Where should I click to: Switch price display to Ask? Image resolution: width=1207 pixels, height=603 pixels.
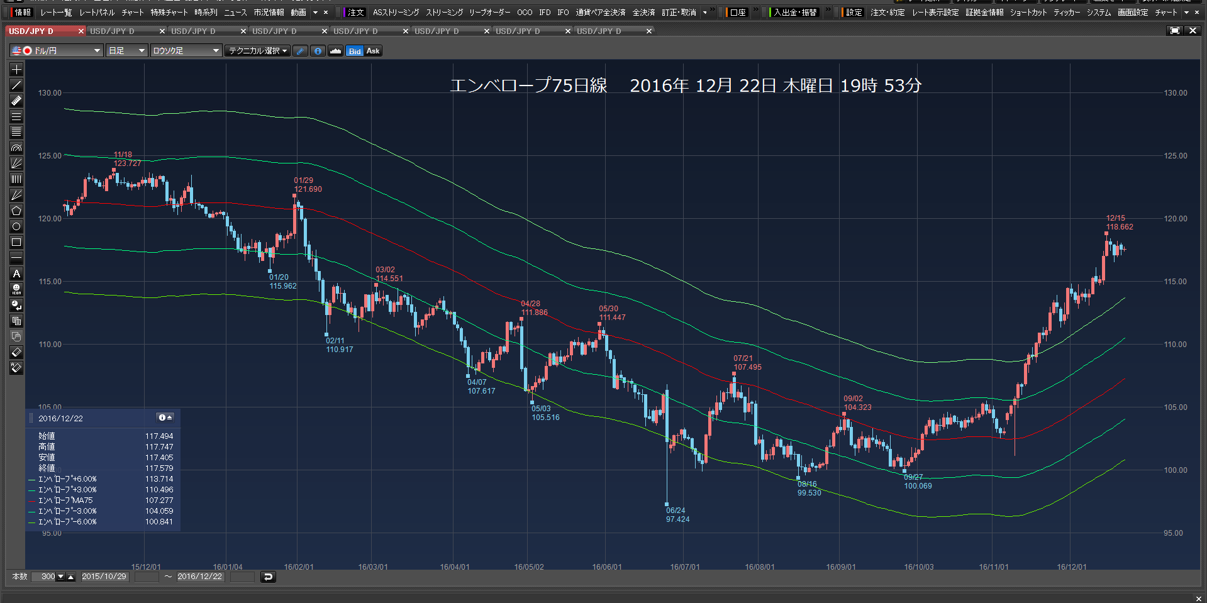pos(373,51)
